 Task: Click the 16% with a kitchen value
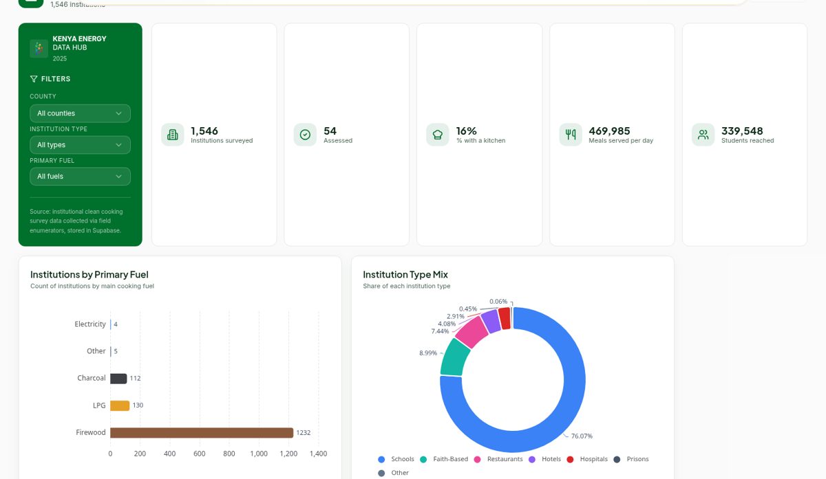[467, 131]
